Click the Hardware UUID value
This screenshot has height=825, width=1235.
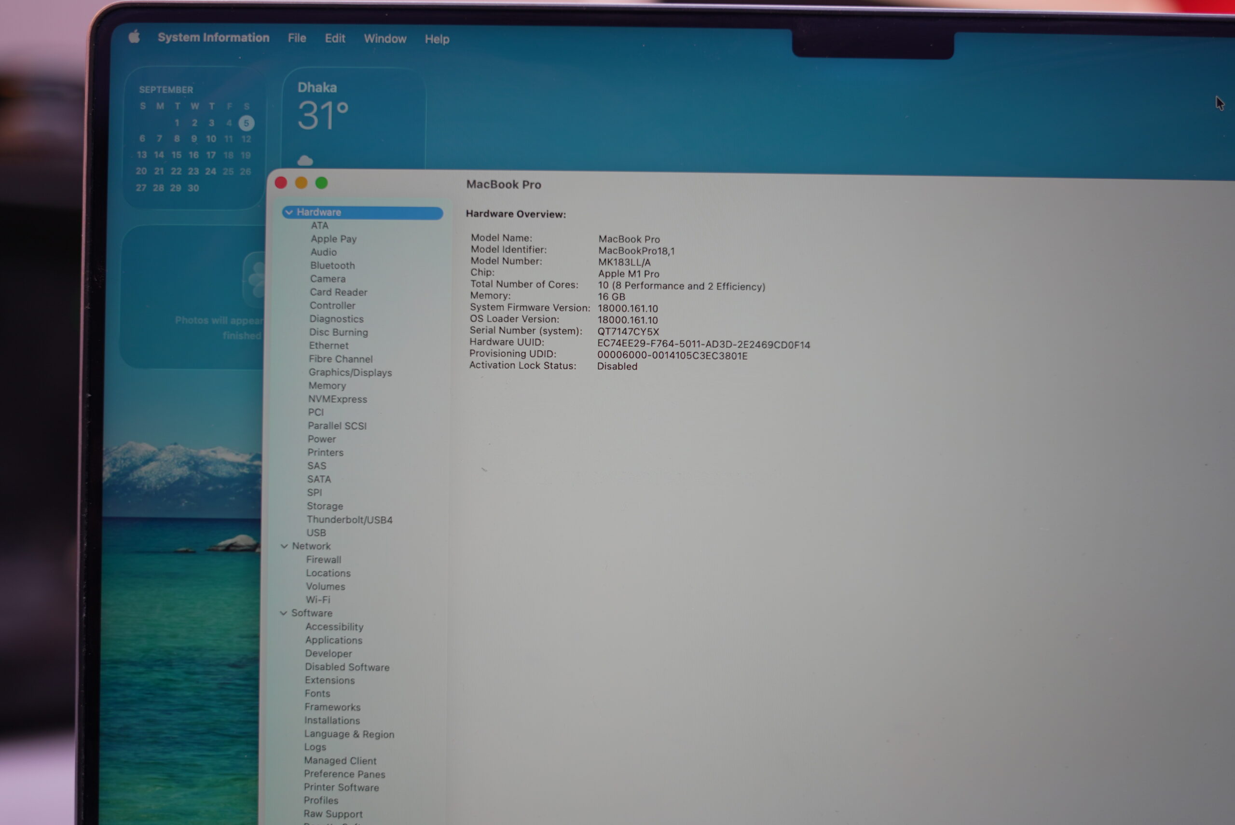point(704,344)
